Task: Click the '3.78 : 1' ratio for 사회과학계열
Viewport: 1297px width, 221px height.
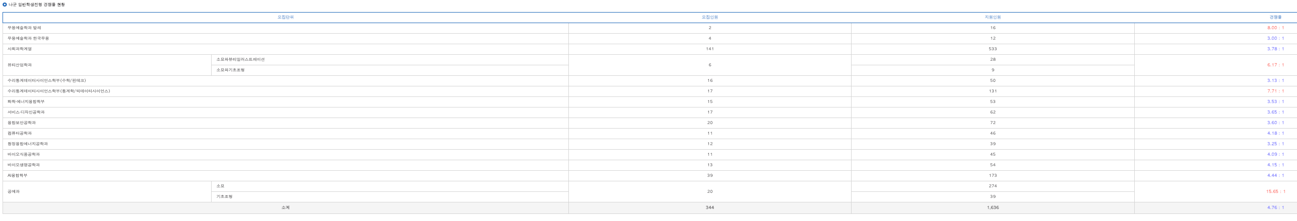Action: 1275,49
